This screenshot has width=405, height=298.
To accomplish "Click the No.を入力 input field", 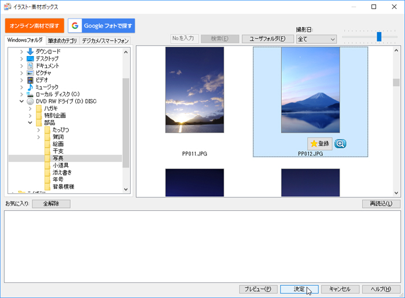I will [x=185, y=39].
